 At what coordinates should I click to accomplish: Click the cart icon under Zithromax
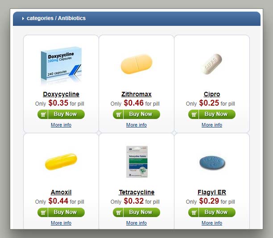click(118, 114)
